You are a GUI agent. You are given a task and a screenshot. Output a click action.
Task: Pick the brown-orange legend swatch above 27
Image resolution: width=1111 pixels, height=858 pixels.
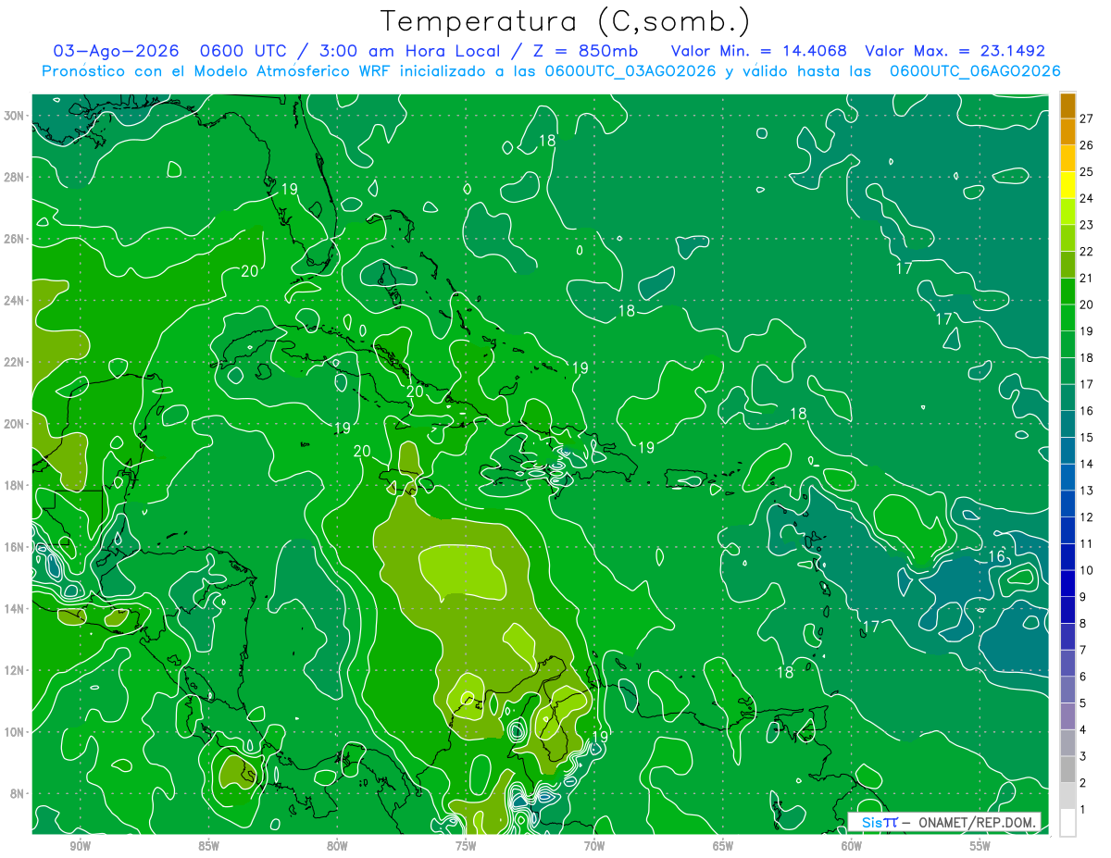1067,105
